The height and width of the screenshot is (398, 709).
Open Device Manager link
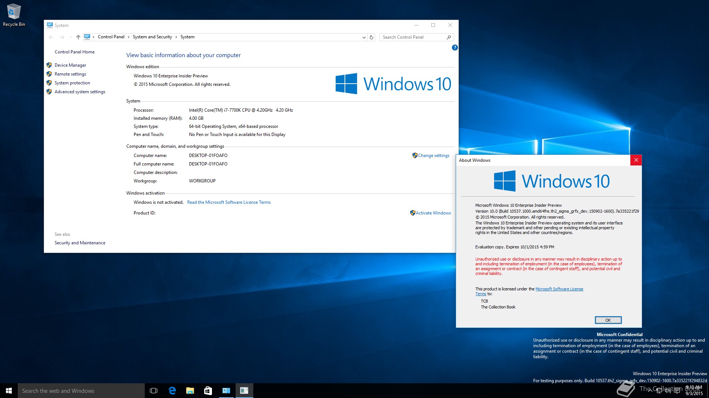[x=70, y=65]
